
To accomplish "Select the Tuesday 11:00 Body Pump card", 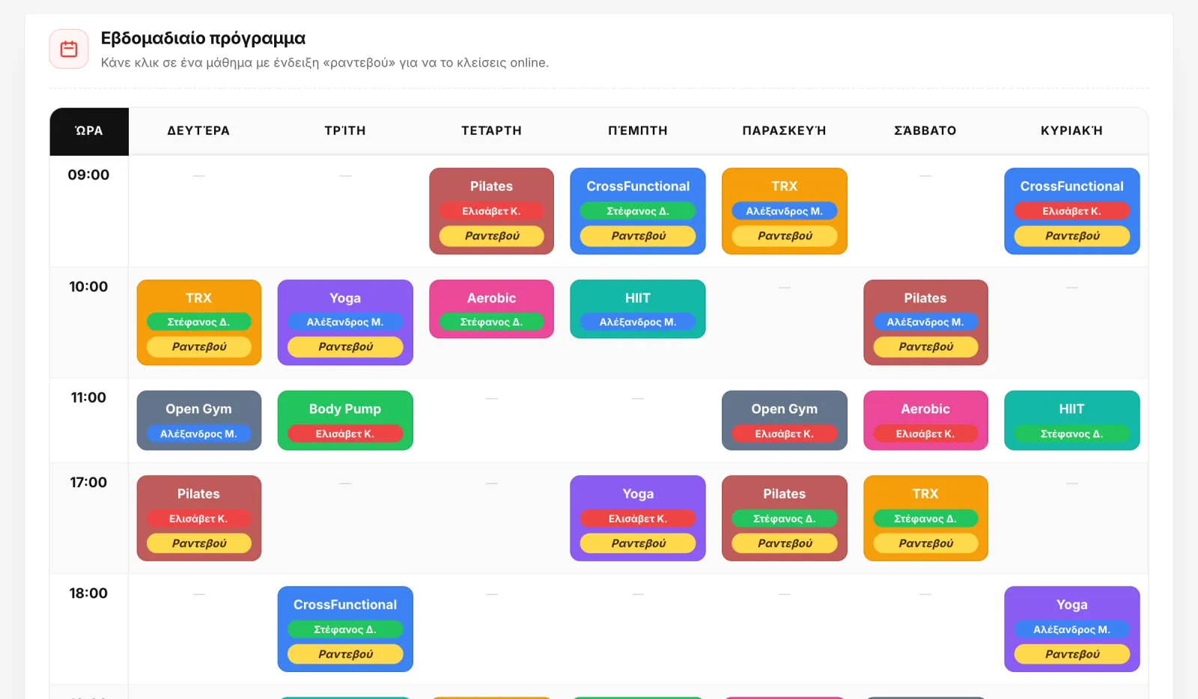I will 345,421.
